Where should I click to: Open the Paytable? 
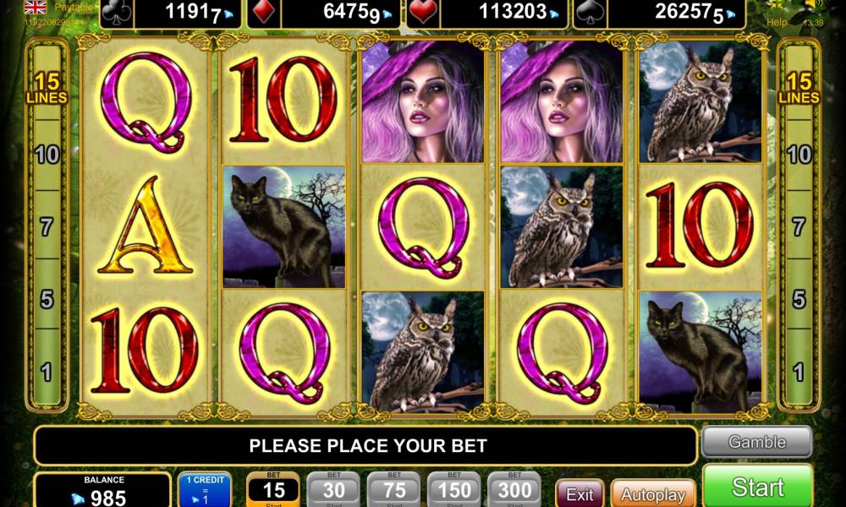pos(74,8)
